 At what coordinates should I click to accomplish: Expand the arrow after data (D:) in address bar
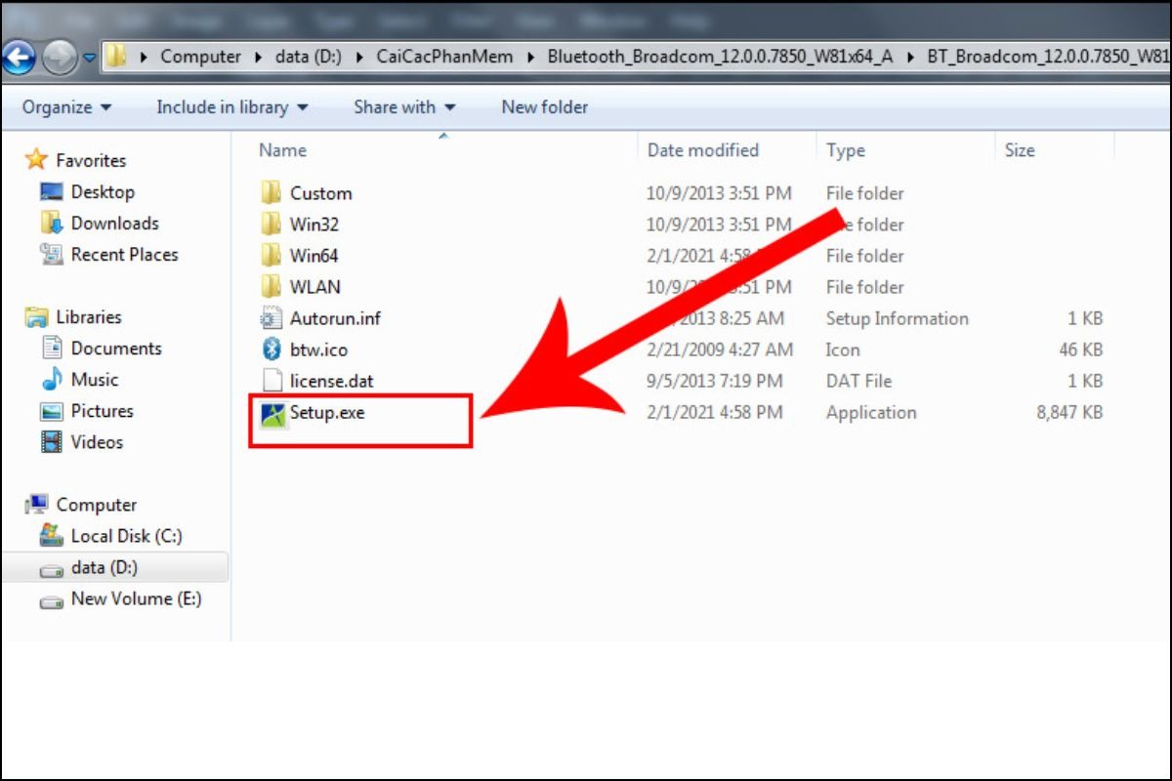(360, 57)
